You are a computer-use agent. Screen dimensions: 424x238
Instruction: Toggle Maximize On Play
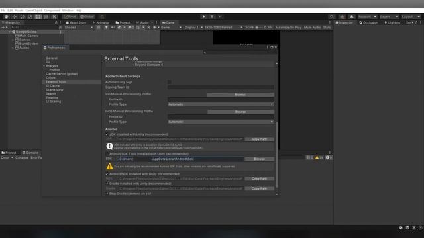click(x=288, y=28)
